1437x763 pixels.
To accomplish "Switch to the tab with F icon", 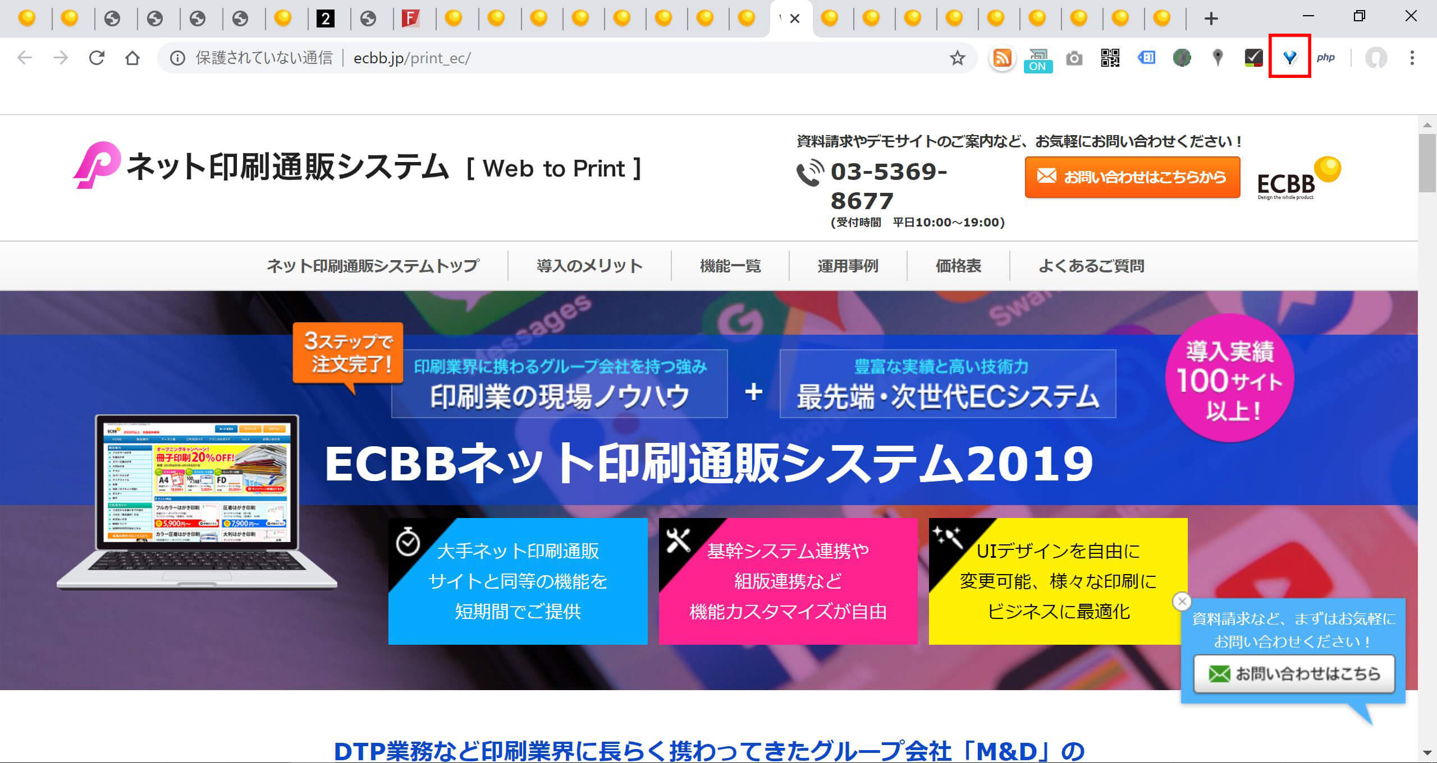I will click(410, 19).
